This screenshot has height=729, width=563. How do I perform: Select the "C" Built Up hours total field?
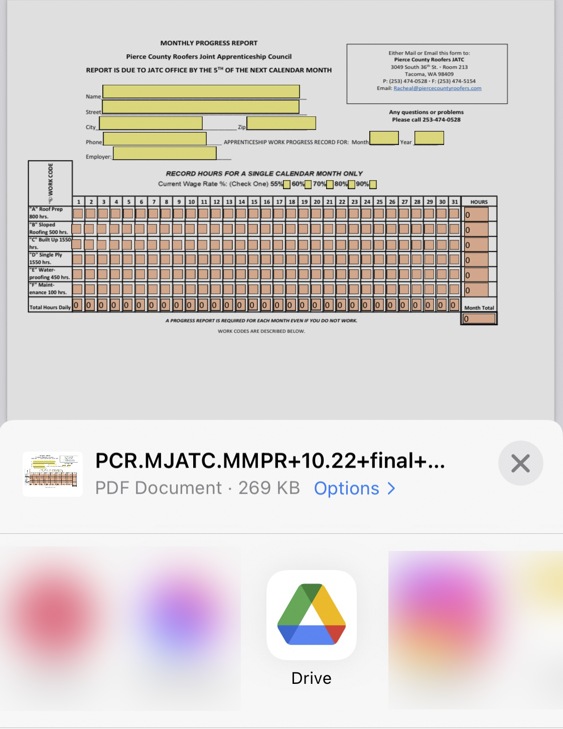(x=476, y=244)
